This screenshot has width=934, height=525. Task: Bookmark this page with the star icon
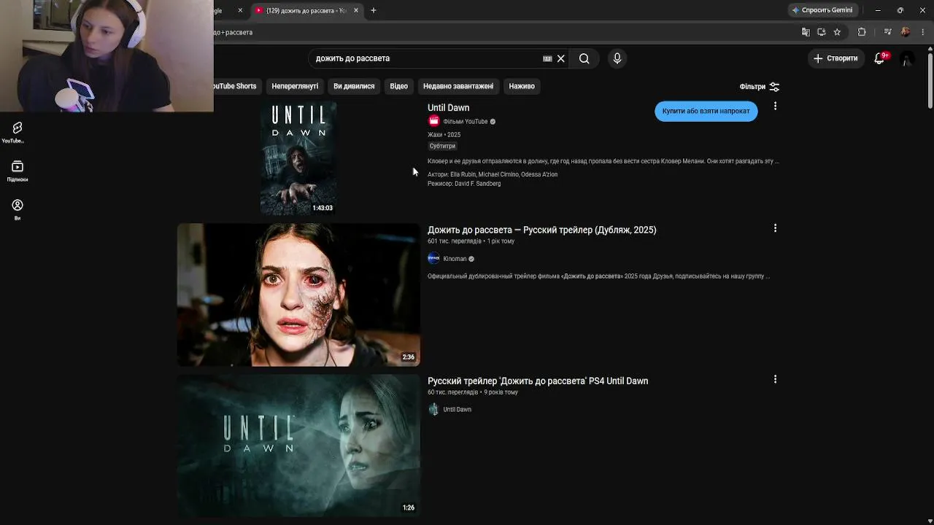[837, 32]
